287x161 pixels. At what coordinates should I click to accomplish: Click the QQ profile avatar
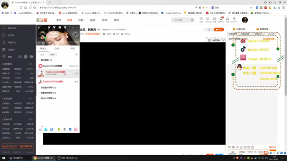click(42, 35)
